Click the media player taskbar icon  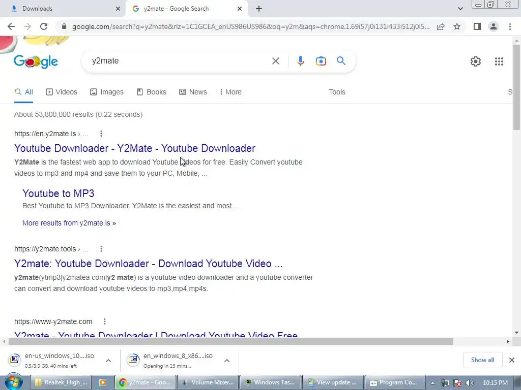103,382
